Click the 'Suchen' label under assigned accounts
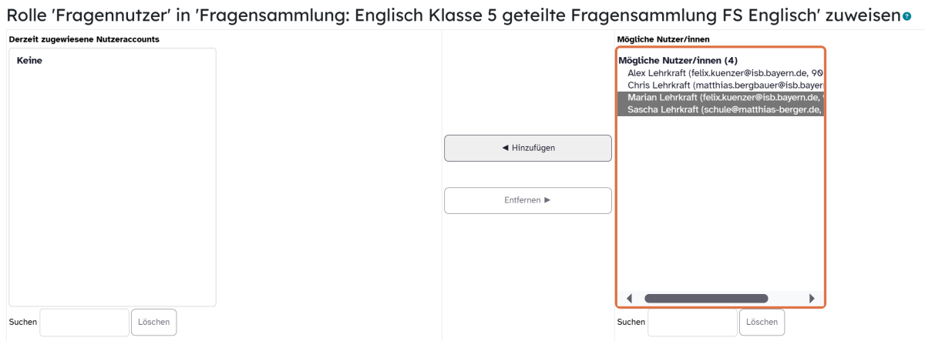The width and height of the screenshot is (925, 341). [x=22, y=322]
